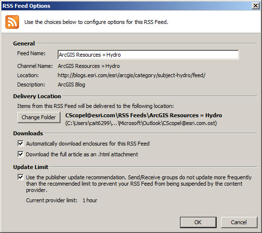Open Change Folder for delivery location
This screenshot has width=262, height=233.
coord(39,117)
